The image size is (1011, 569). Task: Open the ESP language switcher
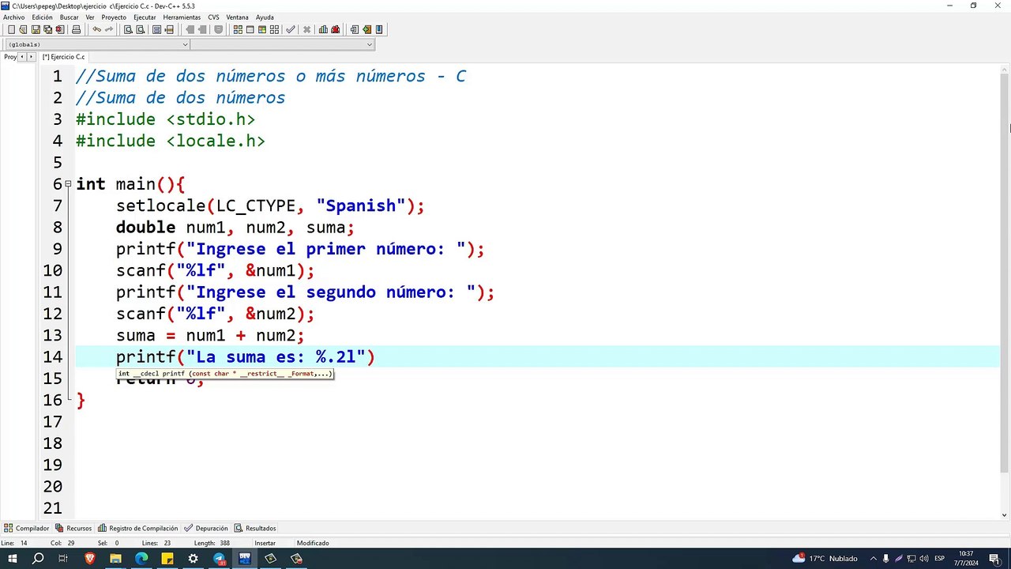940,559
